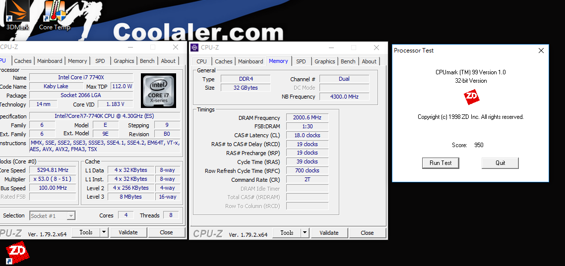This screenshot has height=266, width=565.
Task: Switch to Bench tab in right CPU-Z window
Action: (348, 61)
